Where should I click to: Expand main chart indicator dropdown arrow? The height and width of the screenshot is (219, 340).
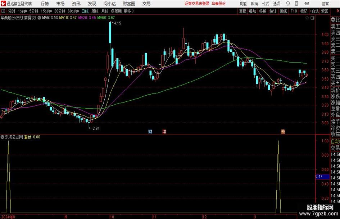tap(39, 18)
